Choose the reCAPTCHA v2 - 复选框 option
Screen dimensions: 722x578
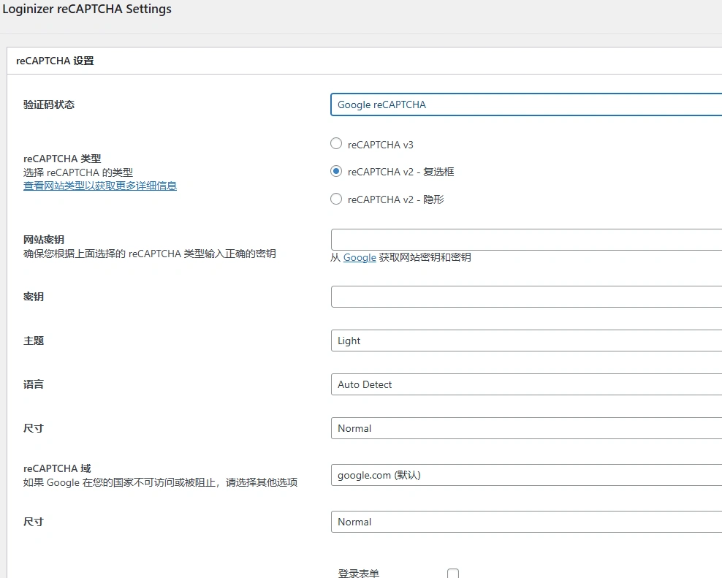click(336, 171)
